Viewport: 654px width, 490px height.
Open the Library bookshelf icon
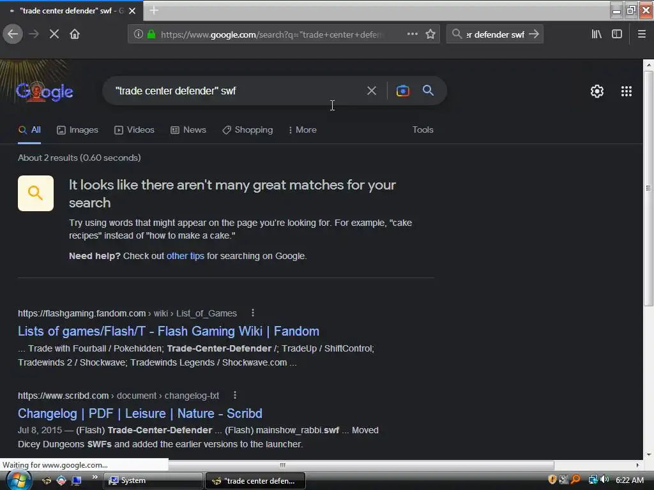point(597,34)
